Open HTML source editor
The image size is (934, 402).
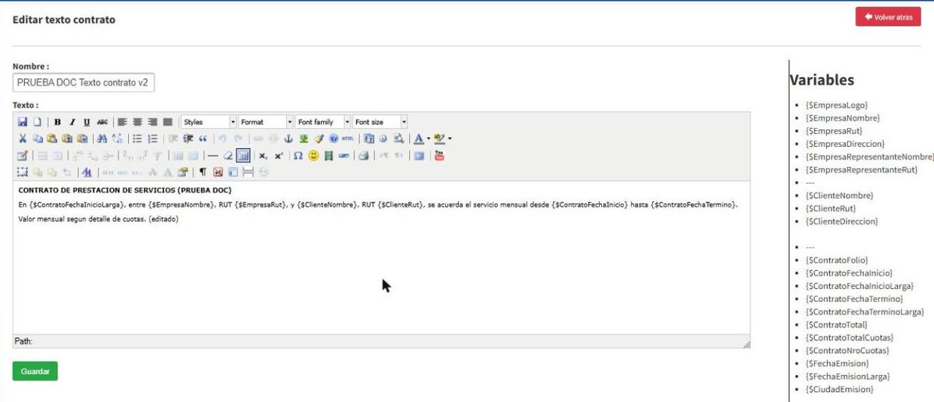347,139
